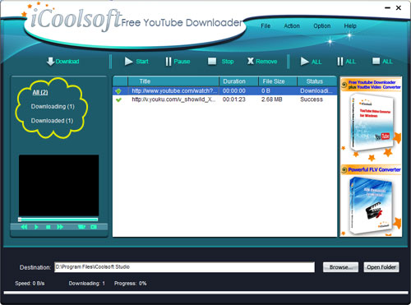Viewport: 411px width, 305px height.
Task: Sort by the Title column header
Action: coord(173,81)
